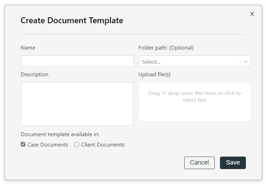Click the Drag 'n' drop placeholder text
The width and height of the screenshot is (266, 185).
195,97
